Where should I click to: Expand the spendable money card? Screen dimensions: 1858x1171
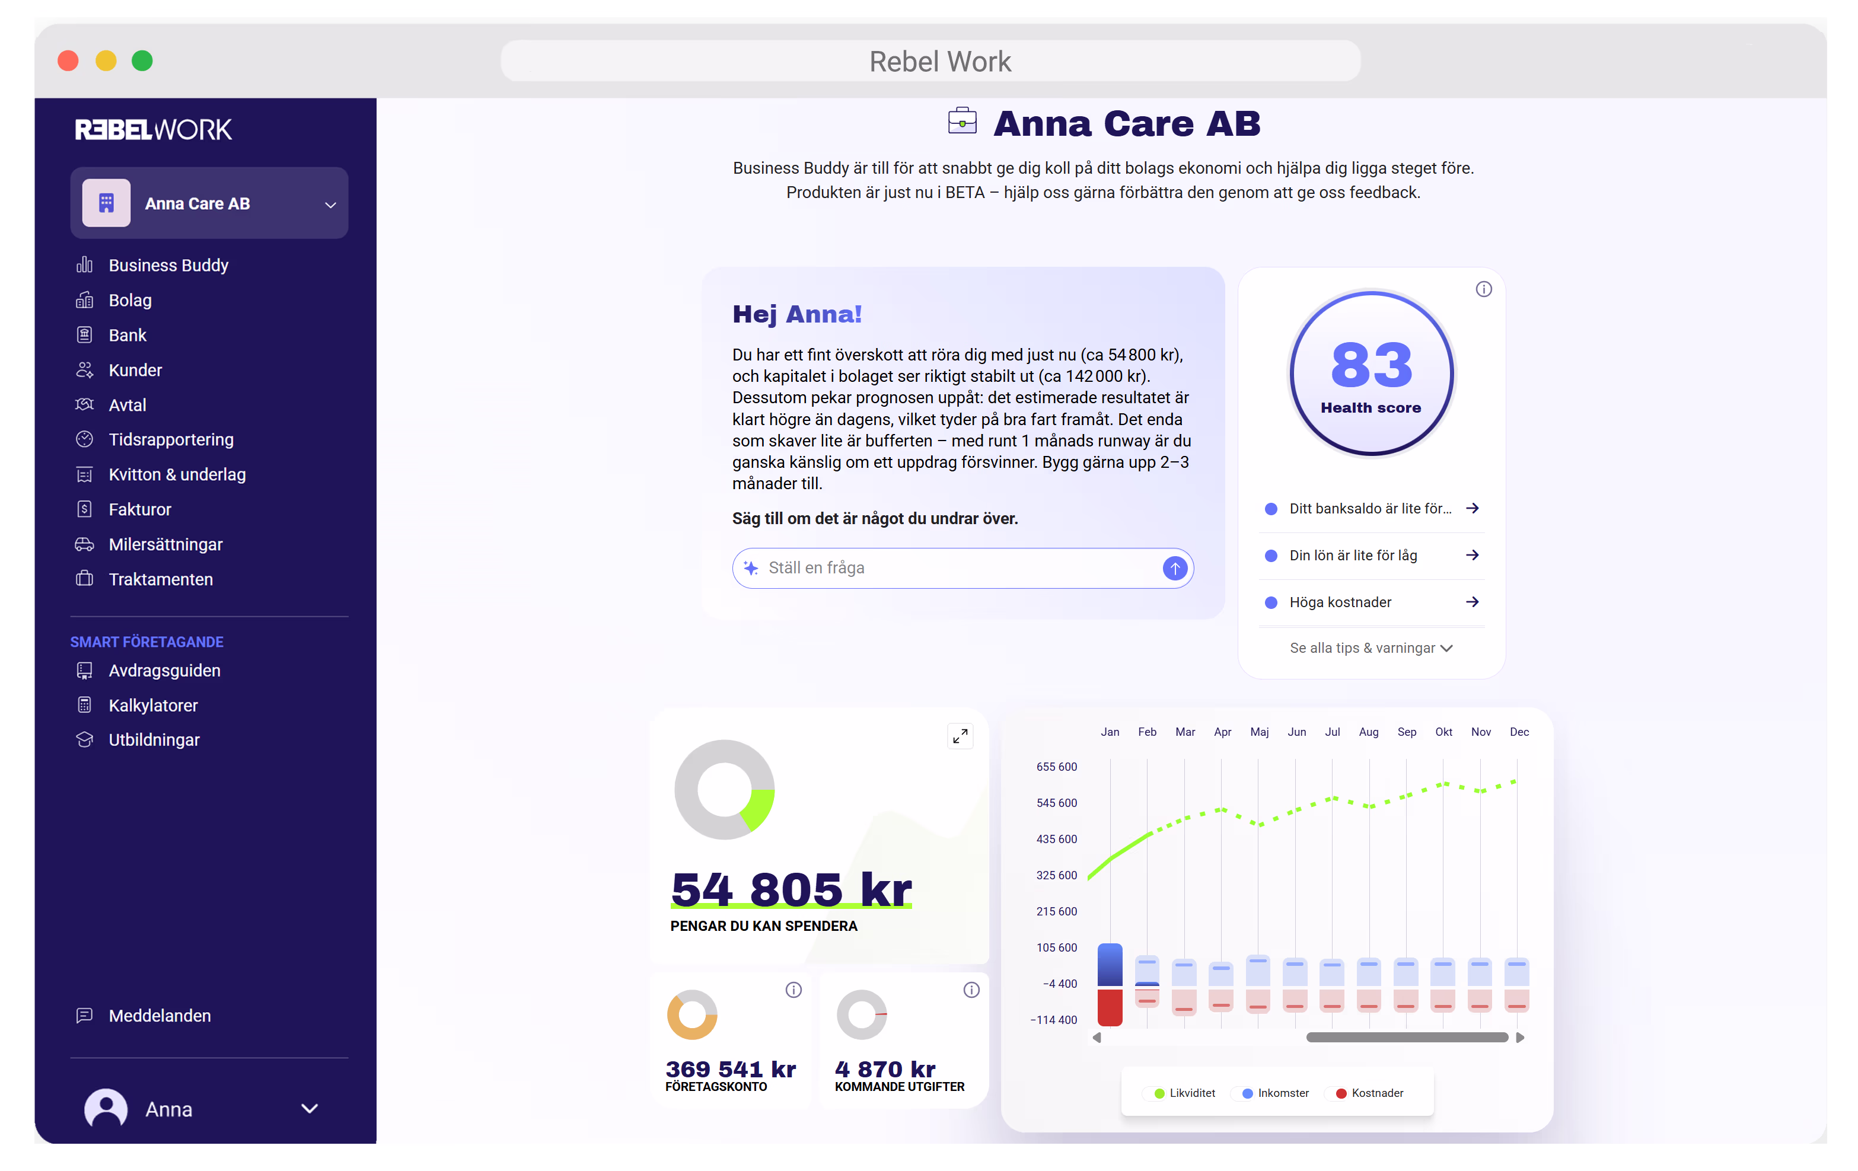click(960, 736)
